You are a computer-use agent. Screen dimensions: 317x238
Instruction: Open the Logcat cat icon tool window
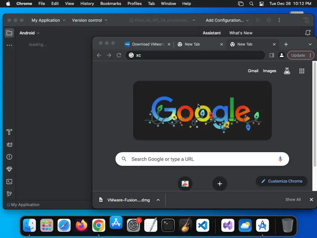pyautogui.click(x=9, y=144)
